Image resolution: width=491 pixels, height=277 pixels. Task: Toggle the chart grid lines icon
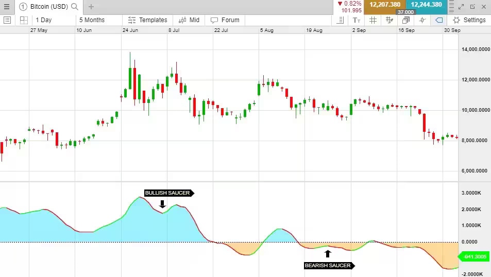coord(373,20)
